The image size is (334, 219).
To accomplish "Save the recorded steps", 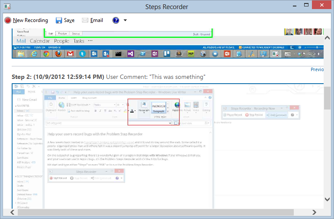I will [65, 20].
